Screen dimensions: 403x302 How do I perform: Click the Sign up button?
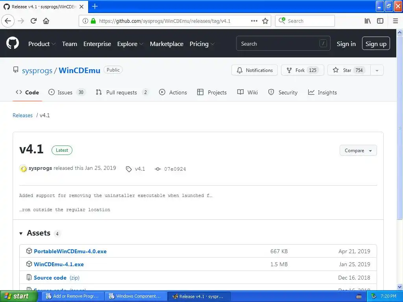click(376, 43)
